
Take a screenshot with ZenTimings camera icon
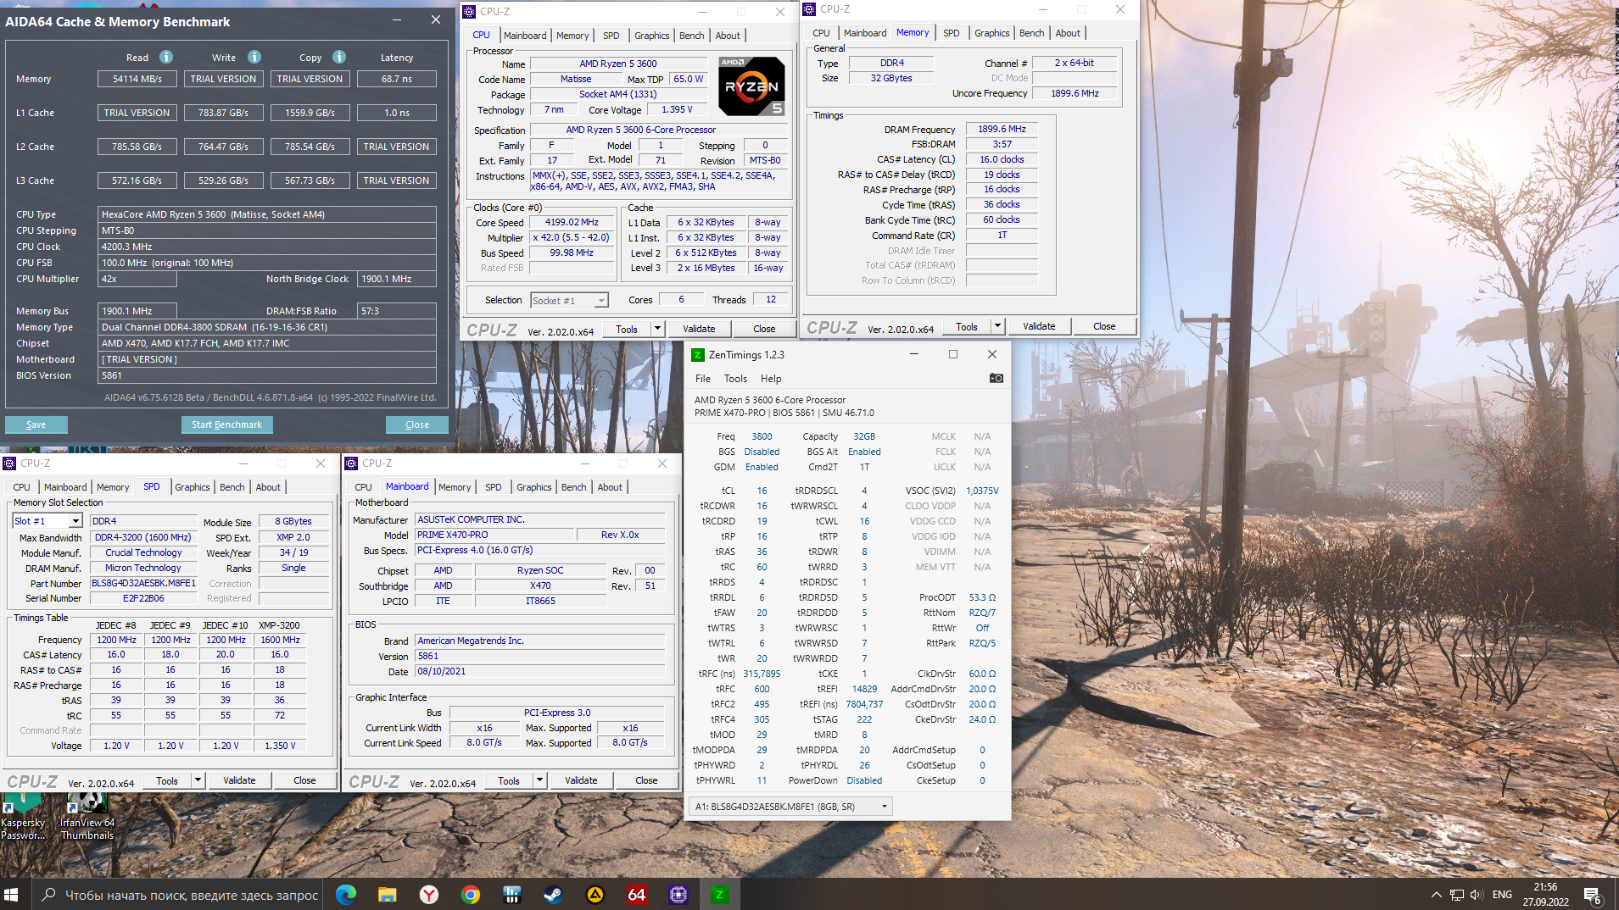tap(997, 378)
